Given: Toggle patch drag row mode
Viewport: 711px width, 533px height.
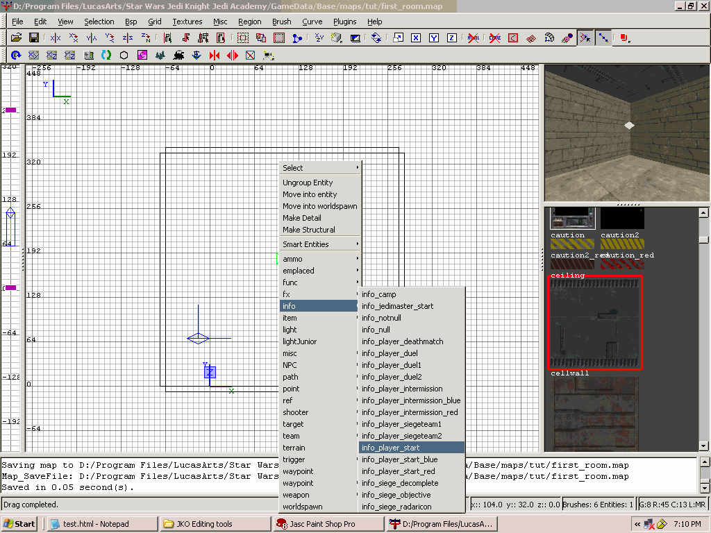Looking at the screenshot, I should click(603, 38).
